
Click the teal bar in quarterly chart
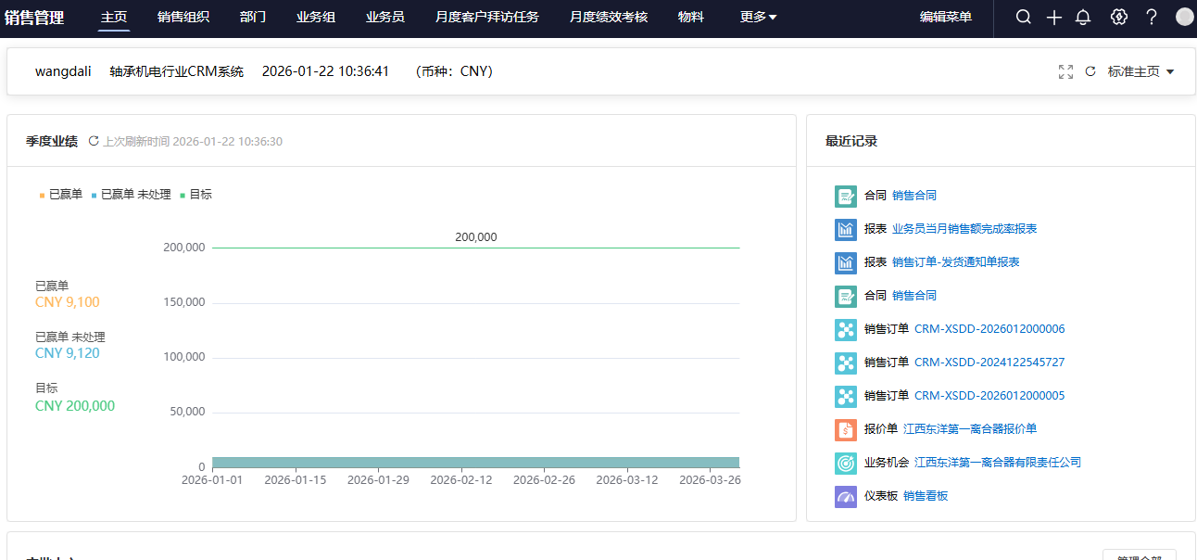coord(475,462)
